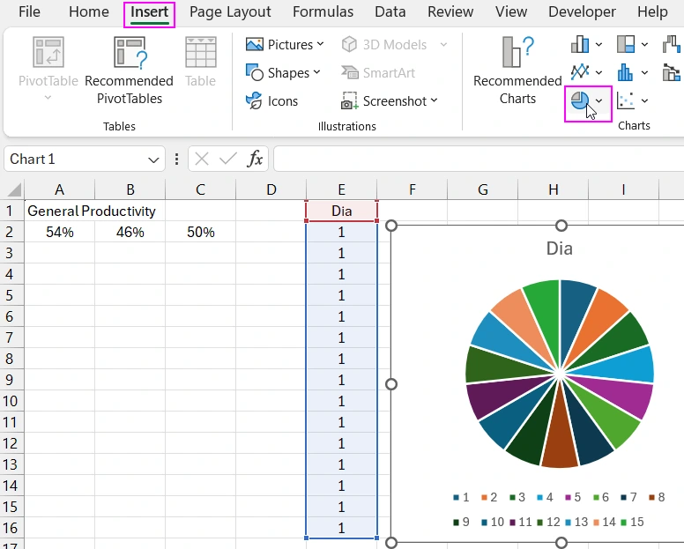Open the hierarchy chart dropdown arrow
Viewport: 684px width, 549px height.
click(x=644, y=44)
